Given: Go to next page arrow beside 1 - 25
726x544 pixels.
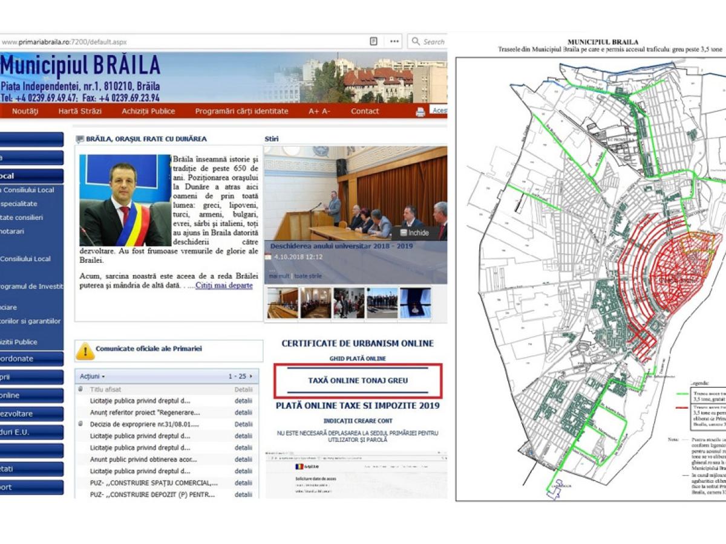Looking at the screenshot, I should [x=251, y=377].
